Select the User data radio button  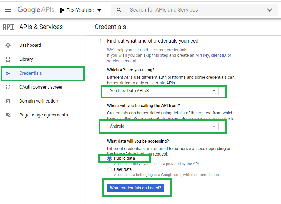click(109, 169)
